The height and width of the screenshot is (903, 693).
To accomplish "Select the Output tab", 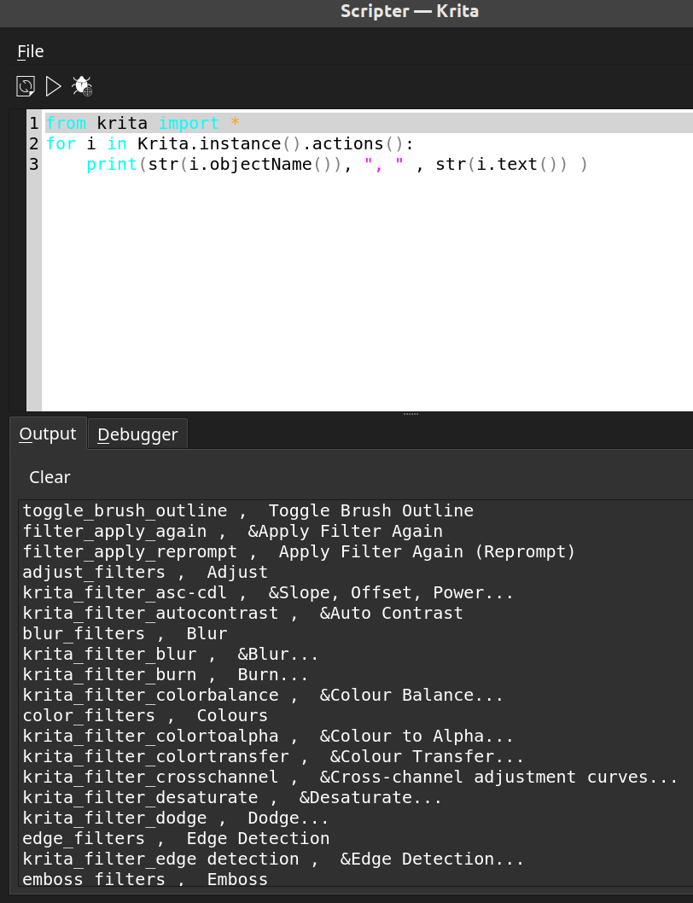I will (x=48, y=434).
